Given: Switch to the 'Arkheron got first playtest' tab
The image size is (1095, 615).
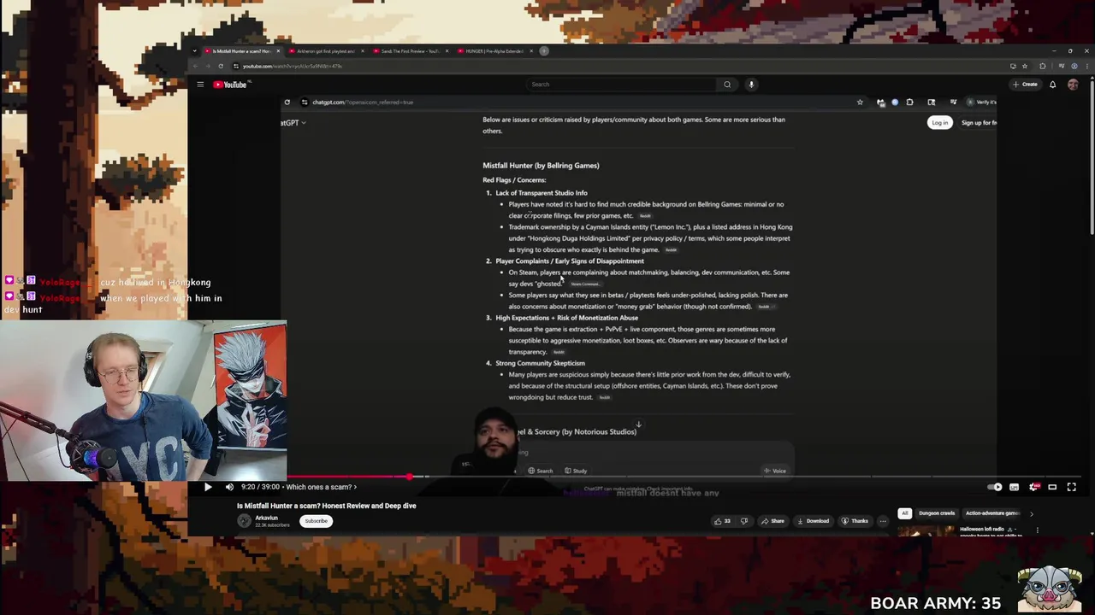Looking at the screenshot, I should tap(325, 51).
